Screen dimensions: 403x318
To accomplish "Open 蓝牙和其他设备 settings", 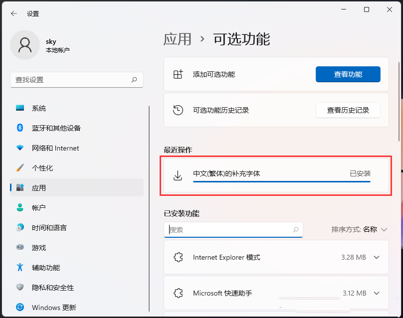I will [77, 128].
